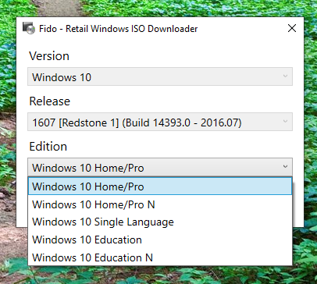Pick Windows 10 Single Language edition
Viewport: 317px width, 284px height.
[x=160, y=222]
